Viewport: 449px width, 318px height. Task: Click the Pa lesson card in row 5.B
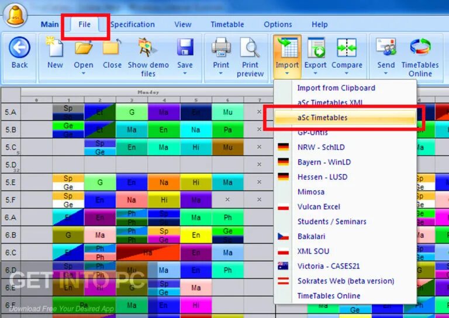tap(227, 130)
